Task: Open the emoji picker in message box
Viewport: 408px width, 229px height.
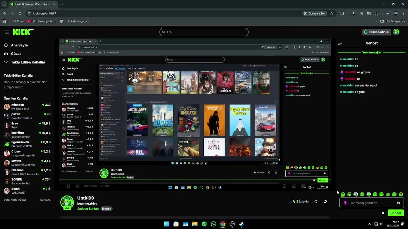Action: [x=398, y=203]
